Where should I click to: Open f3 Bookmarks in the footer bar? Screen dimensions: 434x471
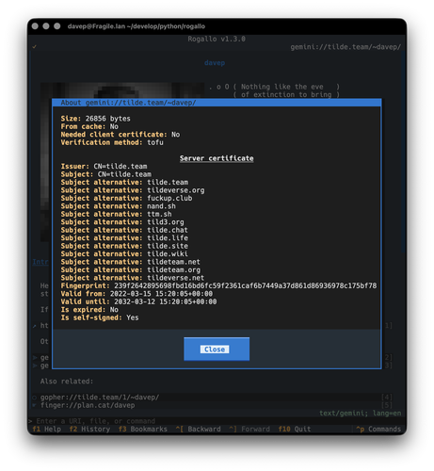coord(143,429)
